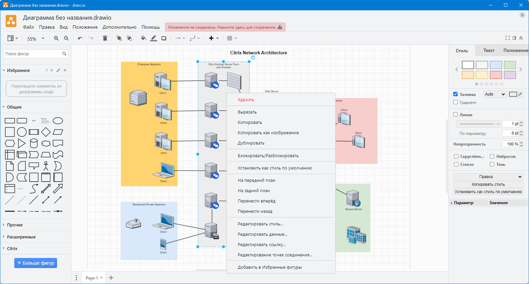The image size is (529, 284).
Task: Increase line width with the stepper
Action: 521,122
